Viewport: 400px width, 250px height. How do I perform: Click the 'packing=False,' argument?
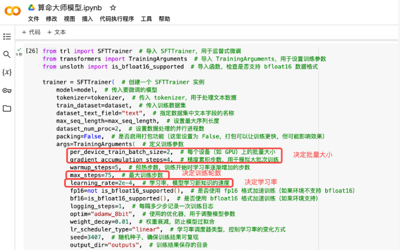click(80, 137)
